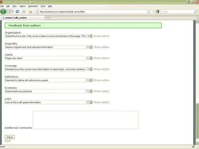Image resolution: width=199 pixels, height=149 pixels.
Task: Click the page icon in the address bar
Action: point(37,12)
